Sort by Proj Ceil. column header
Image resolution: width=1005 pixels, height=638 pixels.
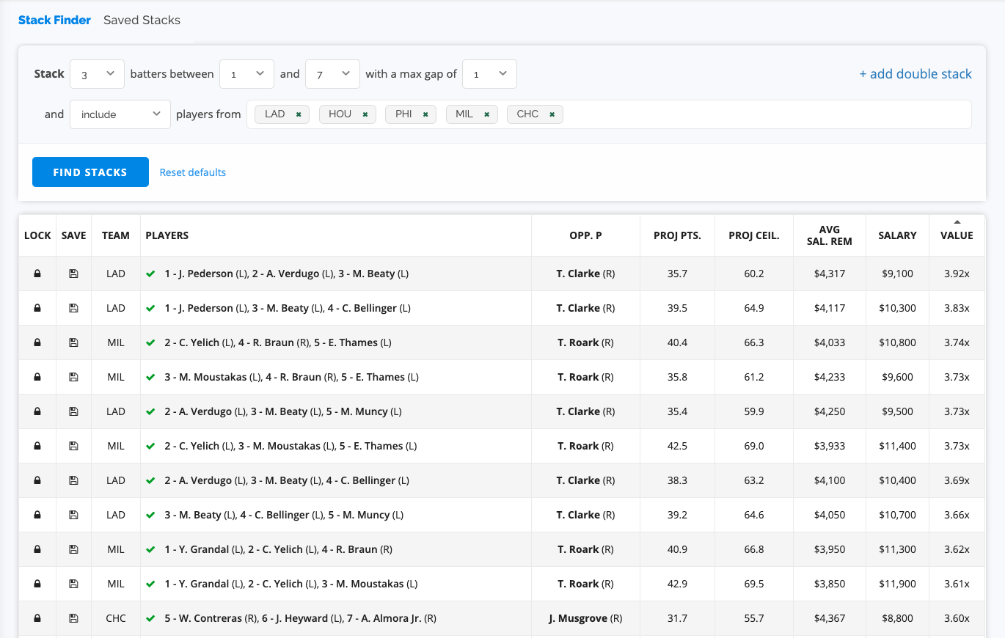[x=753, y=235]
